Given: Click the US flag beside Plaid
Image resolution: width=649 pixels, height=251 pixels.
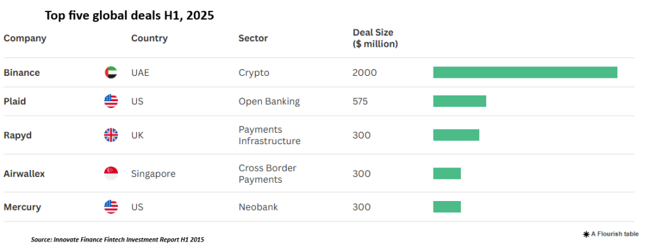Looking at the screenshot, I should click(x=111, y=101).
